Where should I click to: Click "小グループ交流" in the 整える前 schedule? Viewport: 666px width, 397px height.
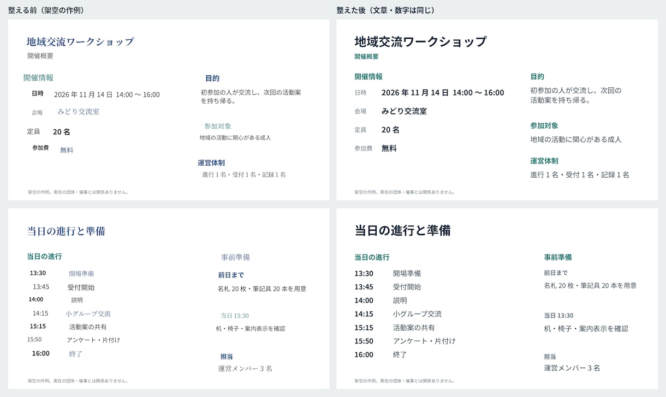88,314
